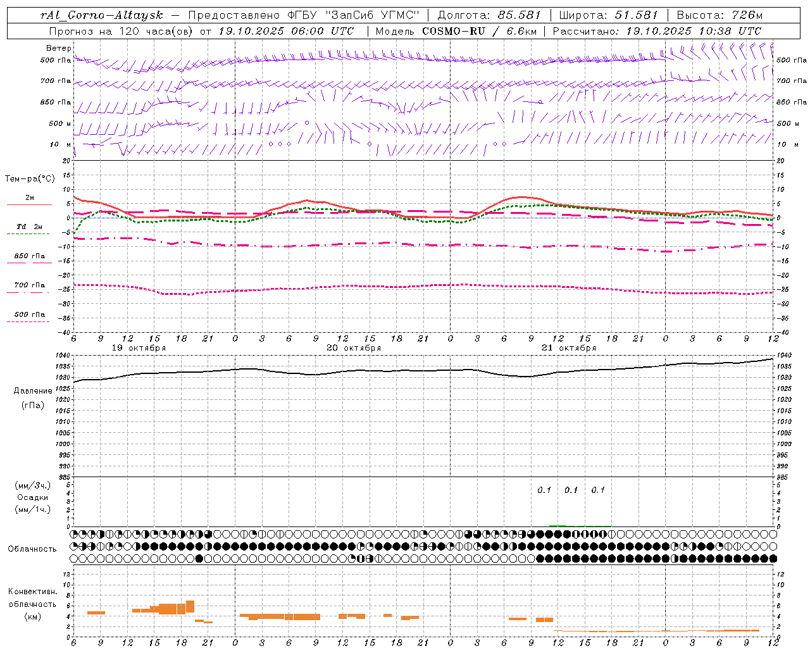Select the Высота: 726м header value
The width and height of the screenshot is (810, 648).
(720, 15)
